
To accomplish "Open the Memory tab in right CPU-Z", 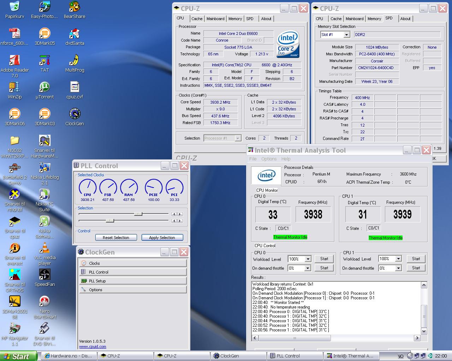I will [374, 19].
